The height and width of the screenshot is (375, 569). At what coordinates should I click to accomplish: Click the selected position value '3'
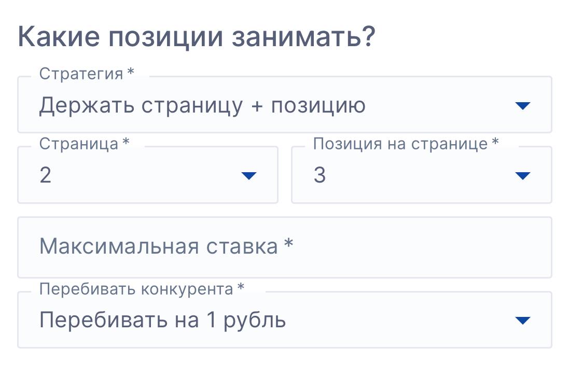click(x=320, y=176)
